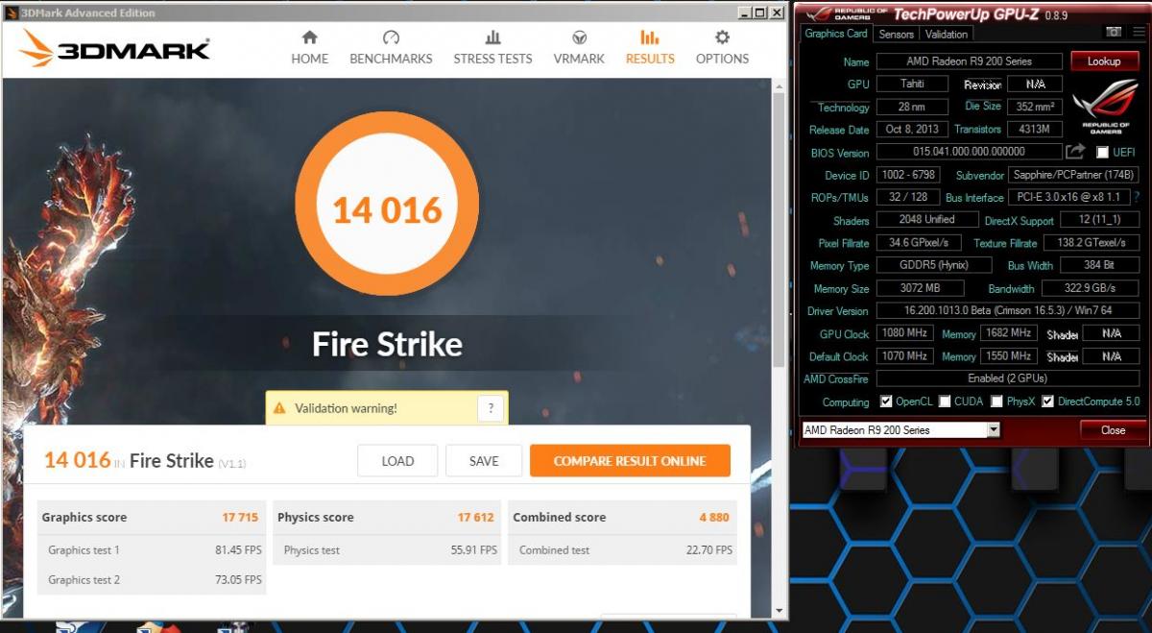Click the Bandwidth 322.9 GB/s value
Viewport: 1152px width, 633px height.
coord(1091,288)
